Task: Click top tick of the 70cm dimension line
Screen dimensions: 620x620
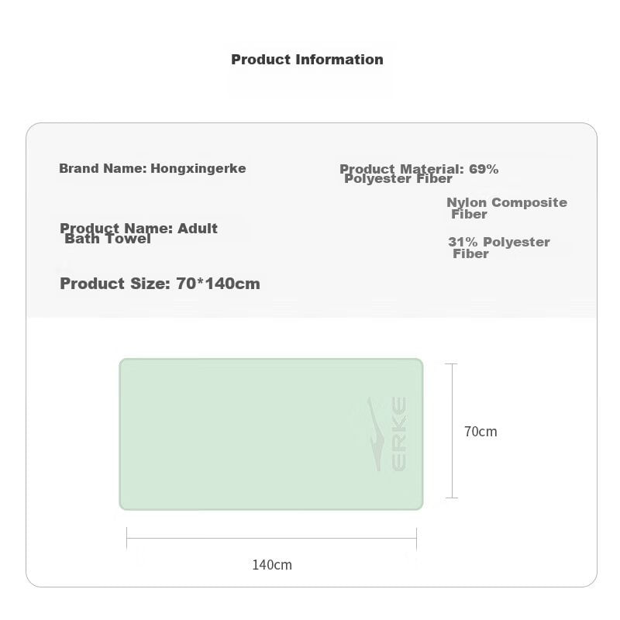Action: (x=452, y=364)
